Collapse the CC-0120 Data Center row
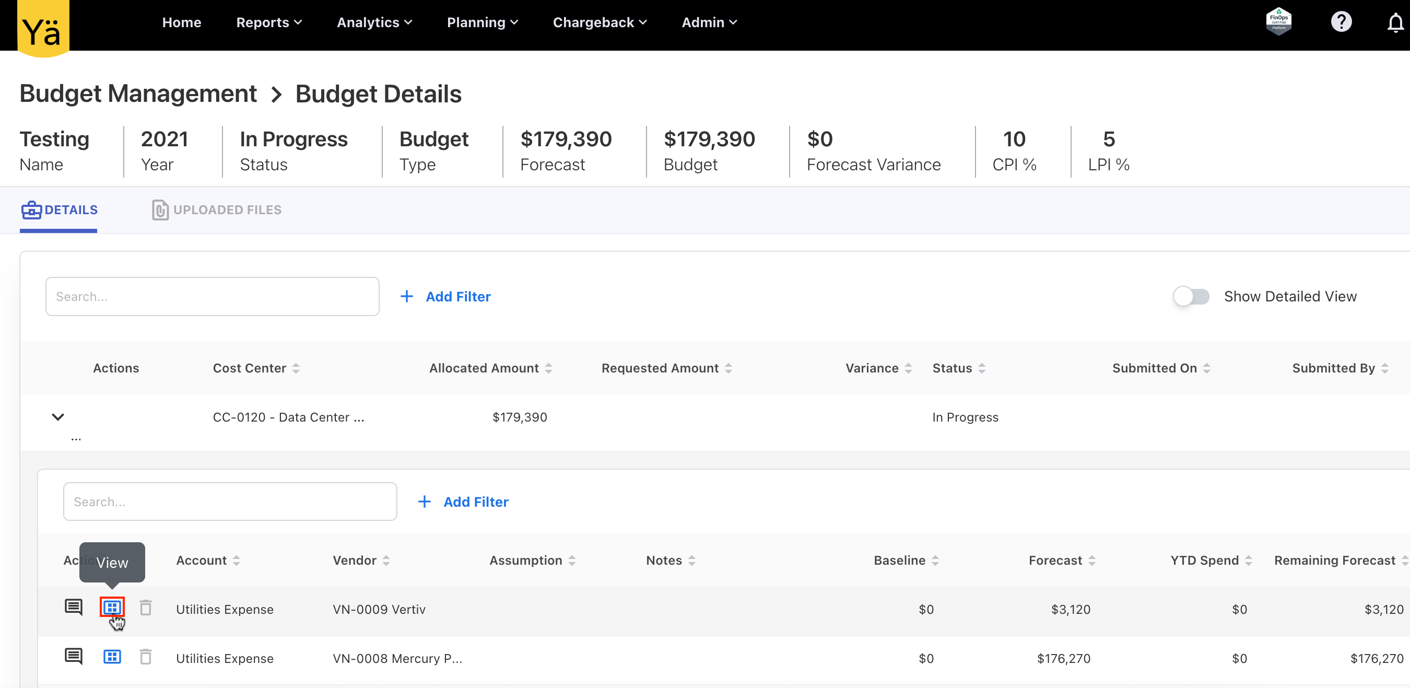The height and width of the screenshot is (688, 1410). pos(58,417)
